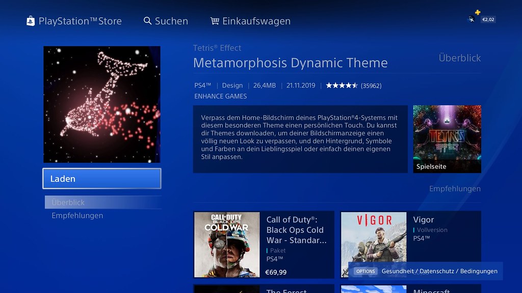Viewport: 522px width, 293px height.
Task: Open the Vigor recommendation tile
Action: pos(410,245)
